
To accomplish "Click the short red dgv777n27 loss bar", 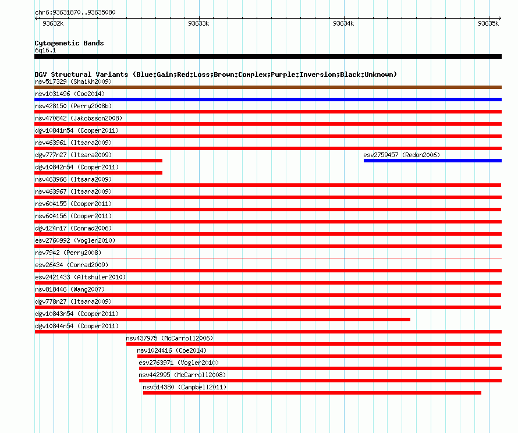I will 98,161.
